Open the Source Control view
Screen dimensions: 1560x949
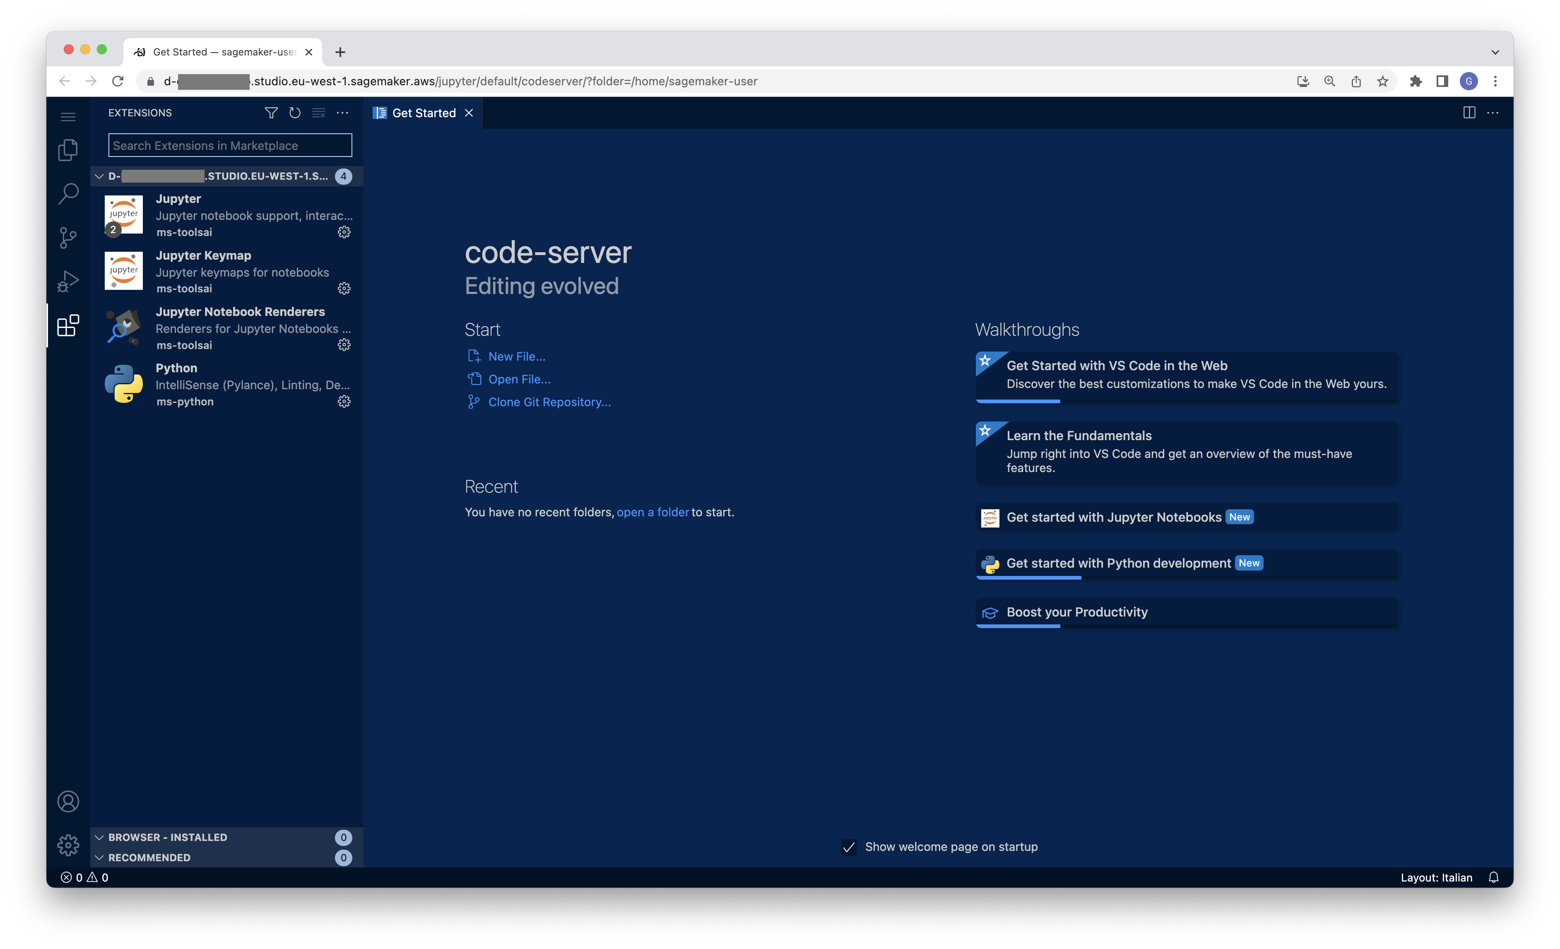pos(68,237)
